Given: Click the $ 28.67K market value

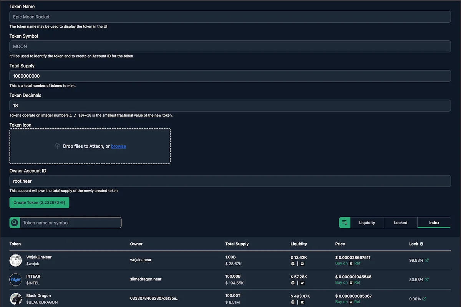Looking at the screenshot, I should tap(234, 264).
